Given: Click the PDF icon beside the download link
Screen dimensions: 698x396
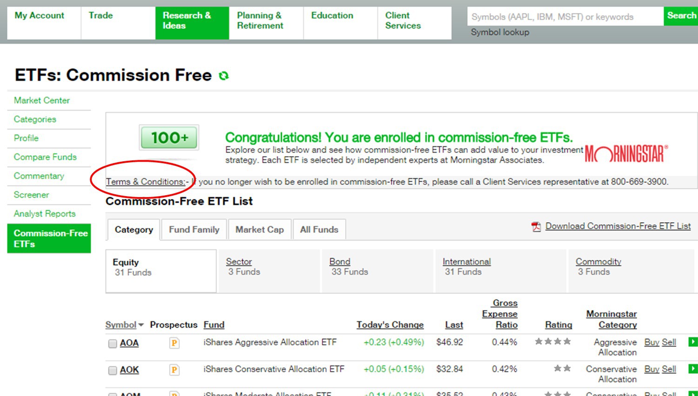Looking at the screenshot, I should [x=536, y=226].
